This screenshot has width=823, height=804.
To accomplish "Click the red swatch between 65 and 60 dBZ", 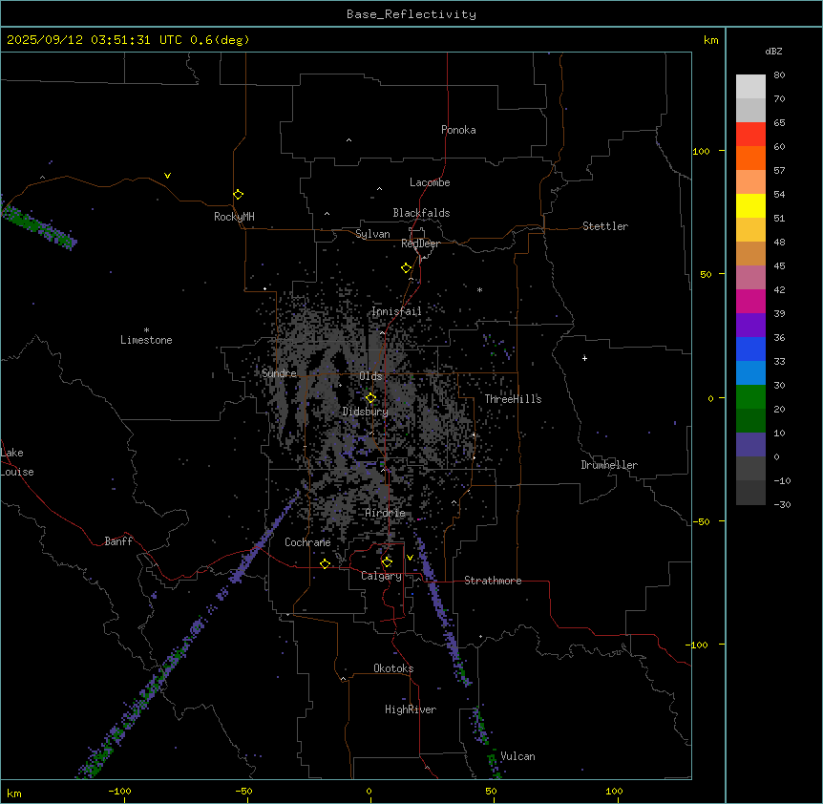I will (750, 135).
